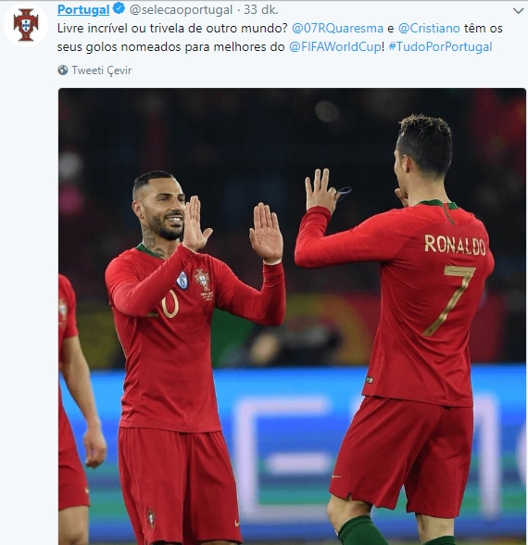Screen dimensions: 528x545
Task: Click the gold number 7 on the shirt in the photo
Action: (x=449, y=300)
